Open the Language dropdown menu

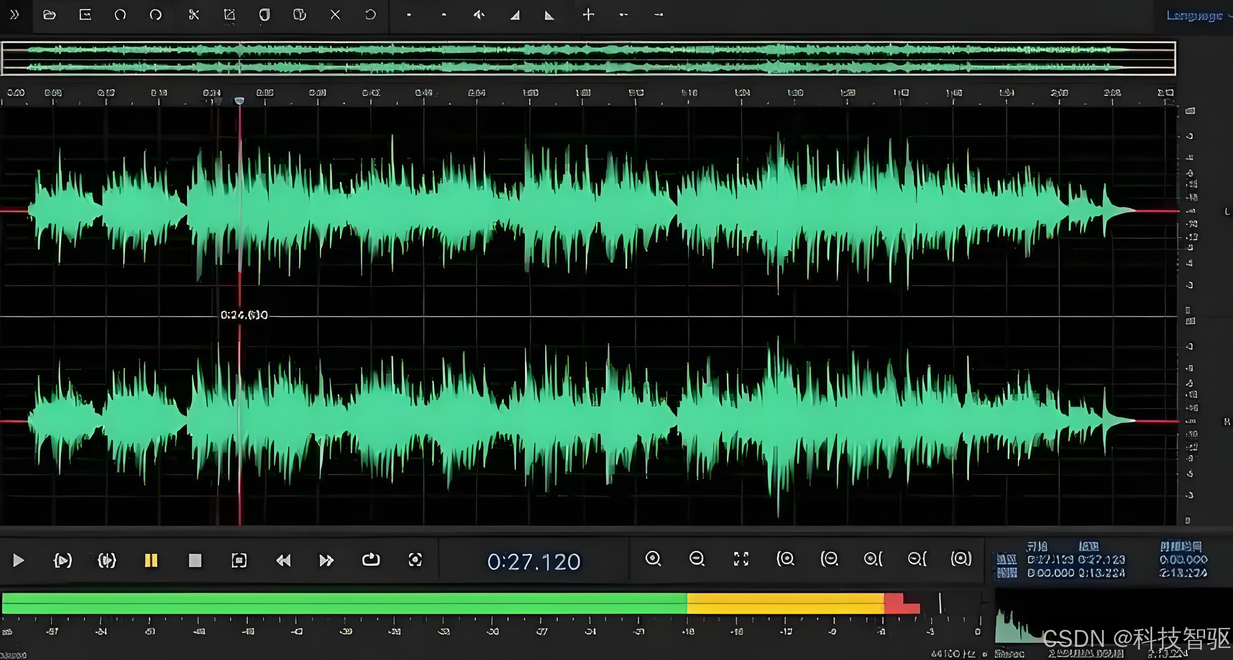pos(1196,16)
